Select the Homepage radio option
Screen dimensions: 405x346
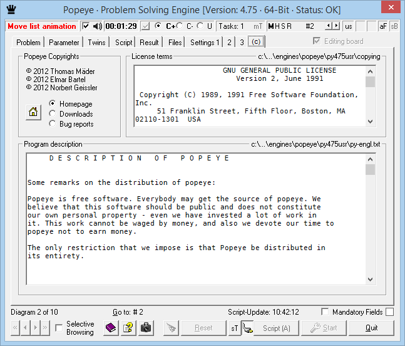[53, 103]
